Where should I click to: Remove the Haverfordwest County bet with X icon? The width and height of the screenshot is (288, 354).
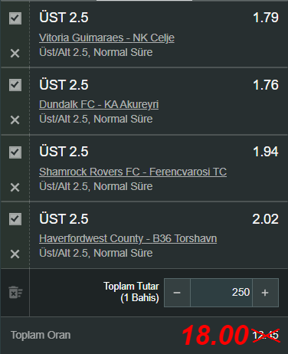(15, 254)
